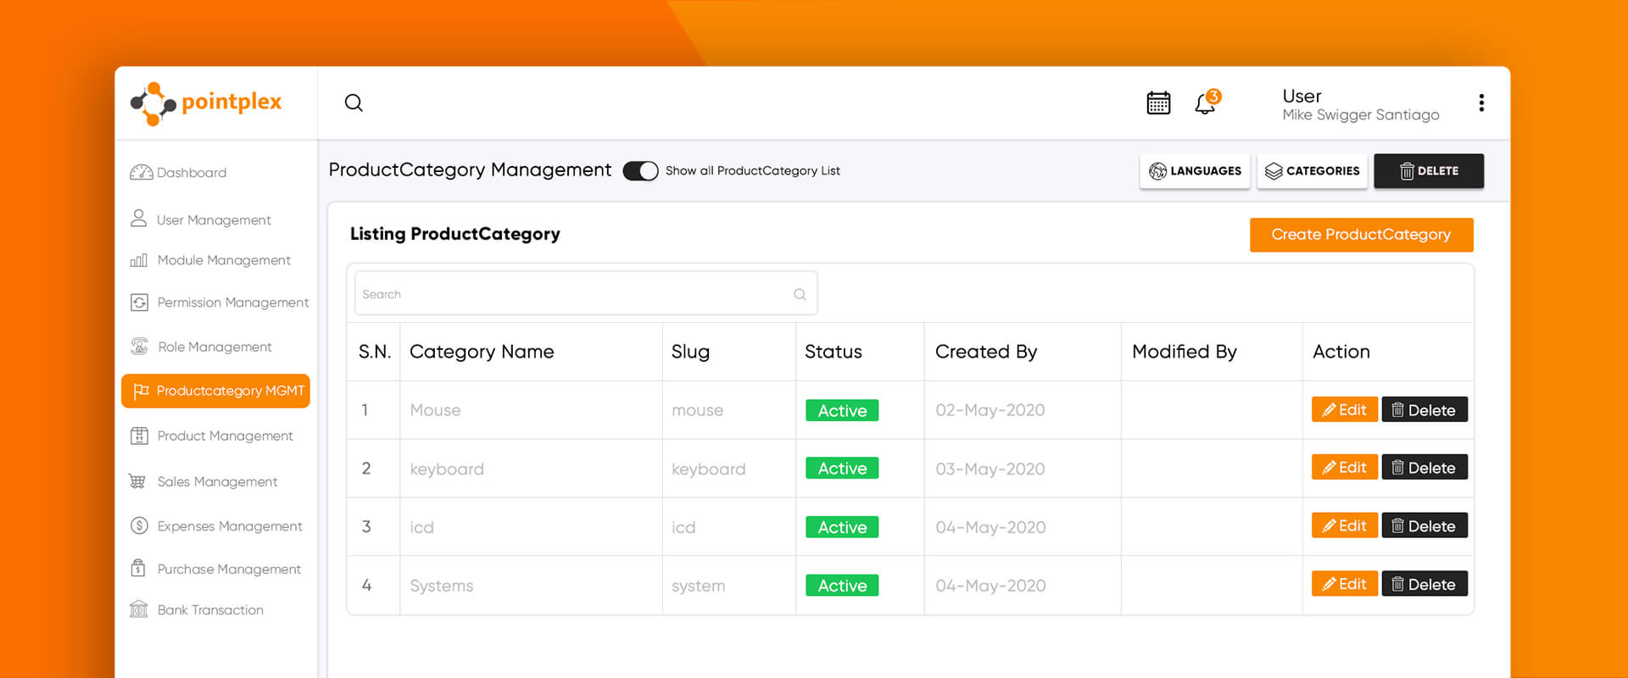Edit the Mouse category row
Image resolution: width=1628 pixels, height=678 pixels.
[x=1344, y=410]
